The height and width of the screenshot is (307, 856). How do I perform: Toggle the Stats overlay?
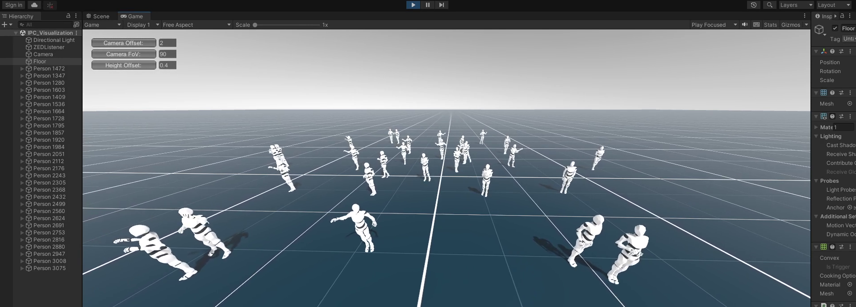770,25
